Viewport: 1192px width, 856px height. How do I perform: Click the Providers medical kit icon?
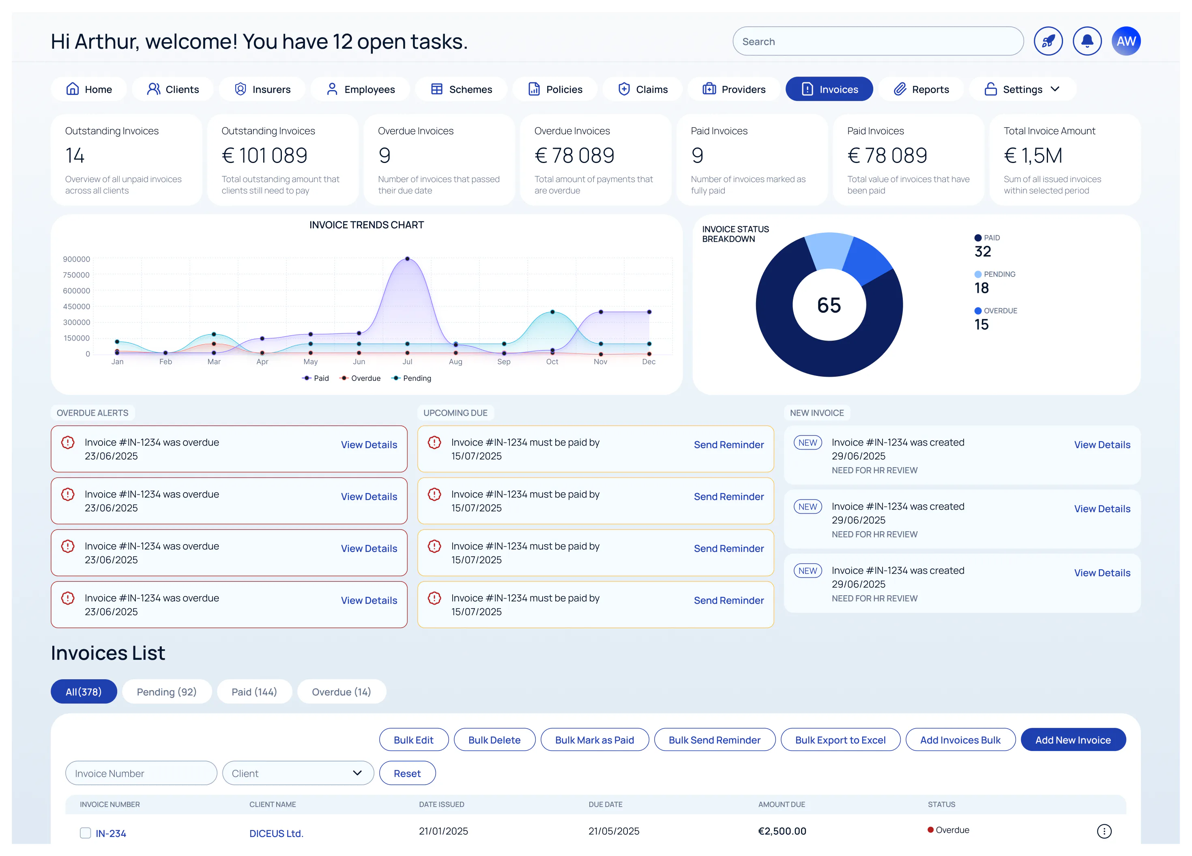(709, 89)
